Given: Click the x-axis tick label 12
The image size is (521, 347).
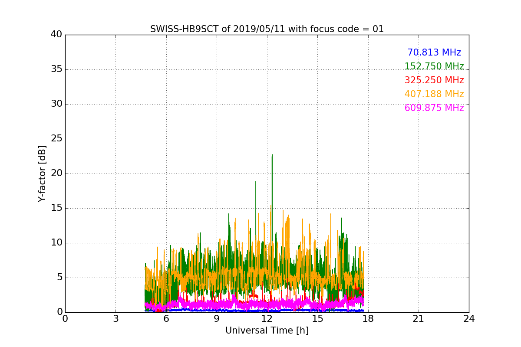Looking at the screenshot, I should pos(267,319).
